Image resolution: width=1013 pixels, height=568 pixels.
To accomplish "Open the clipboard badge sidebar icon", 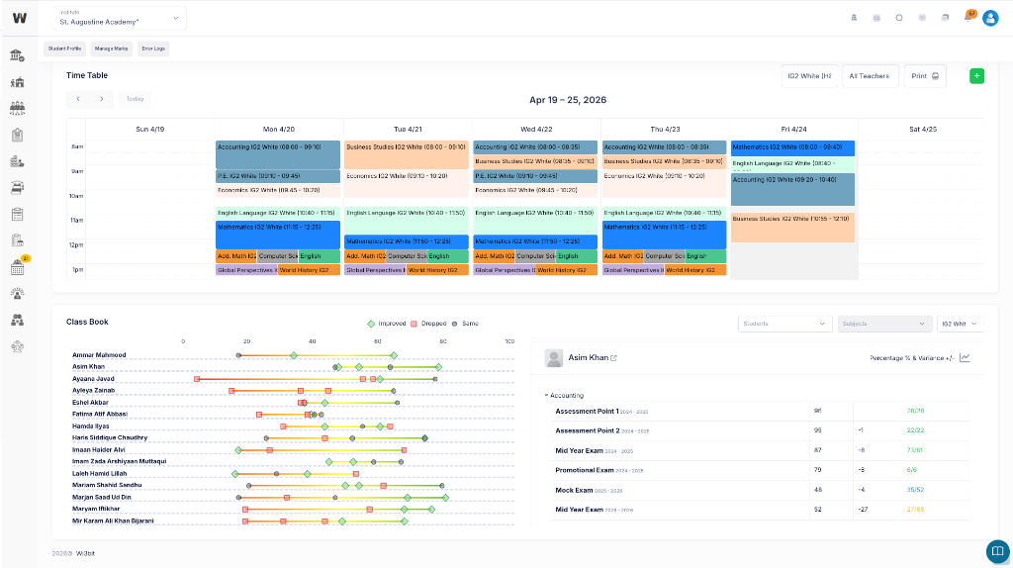I will (18, 135).
